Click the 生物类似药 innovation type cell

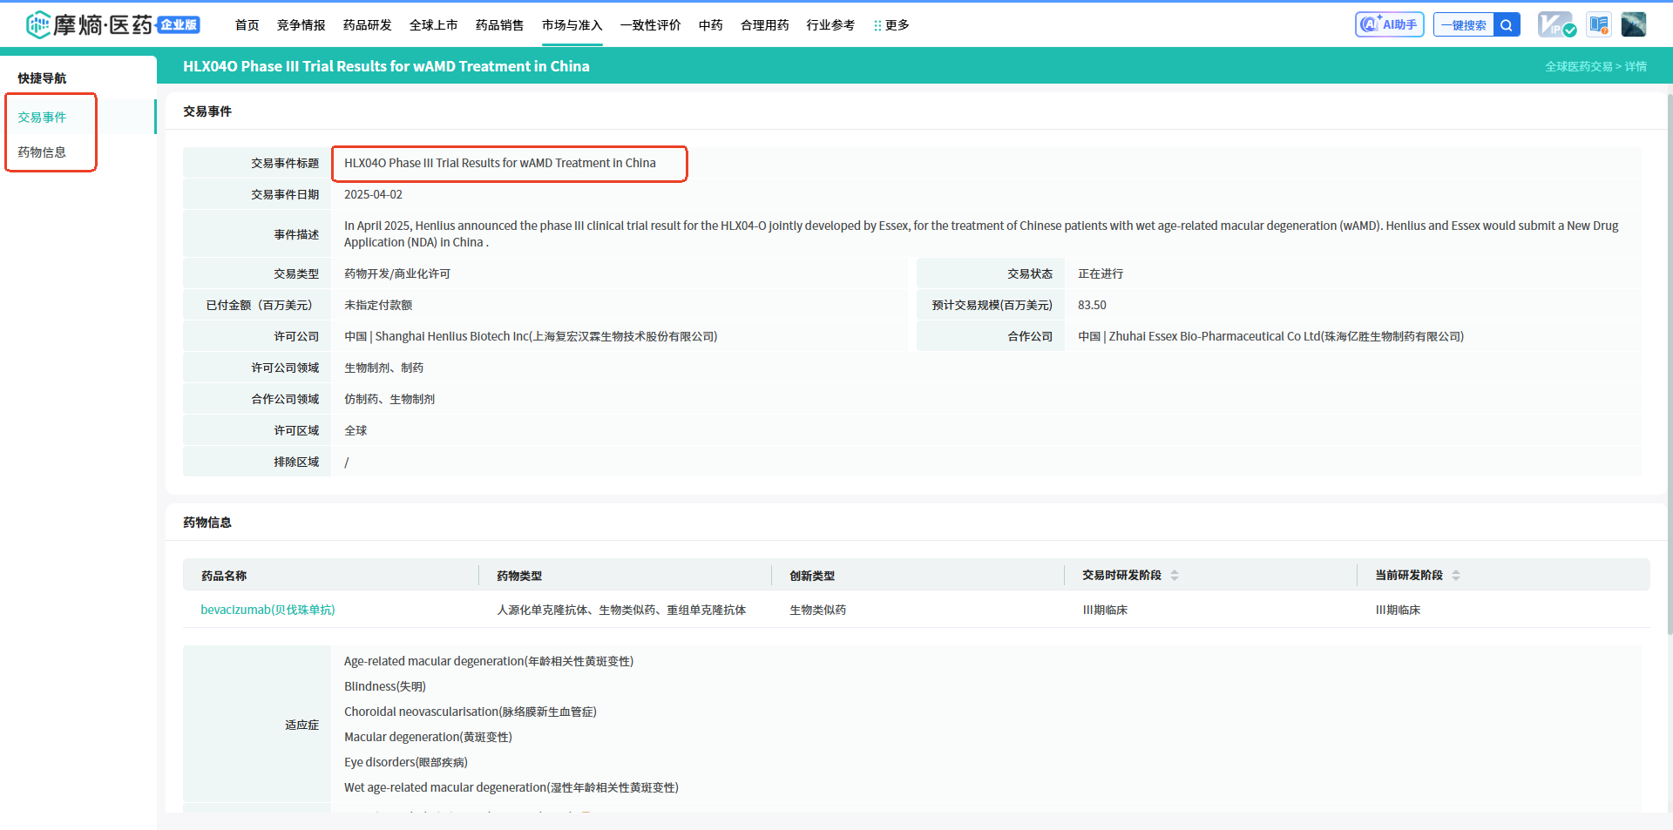point(817,610)
